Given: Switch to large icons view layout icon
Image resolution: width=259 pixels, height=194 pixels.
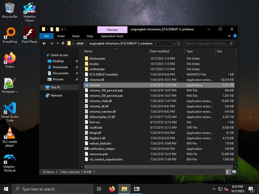Looking at the screenshot, I should tap(234, 172).
